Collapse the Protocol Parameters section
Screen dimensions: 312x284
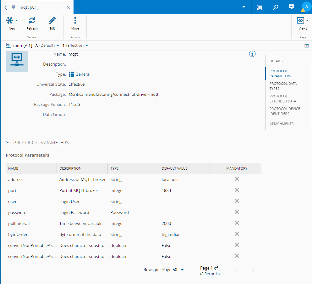click(8, 143)
